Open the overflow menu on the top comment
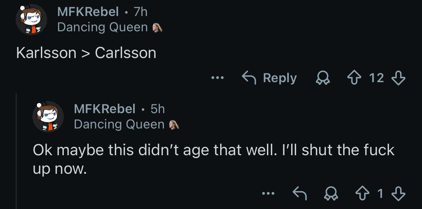 coord(218,78)
